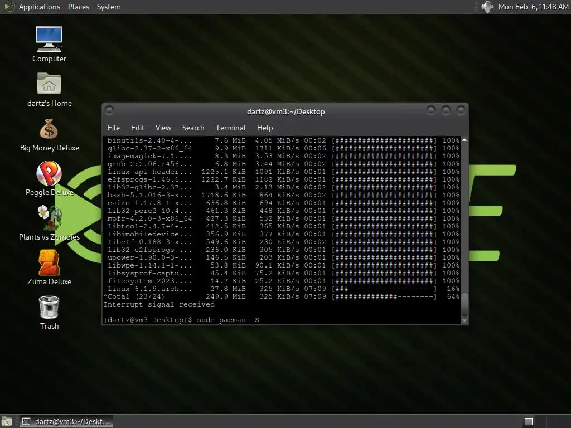The image size is (571, 428).
Task: Click the imagemagick-7.1 package line
Action: coord(283,156)
